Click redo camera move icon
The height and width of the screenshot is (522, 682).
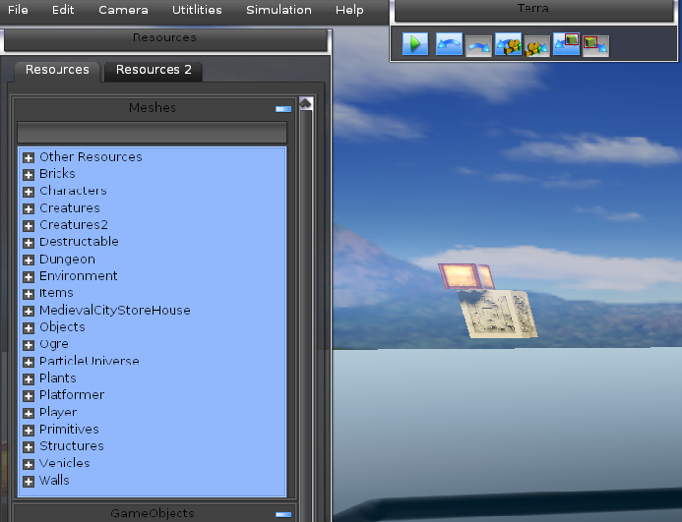[536, 45]
